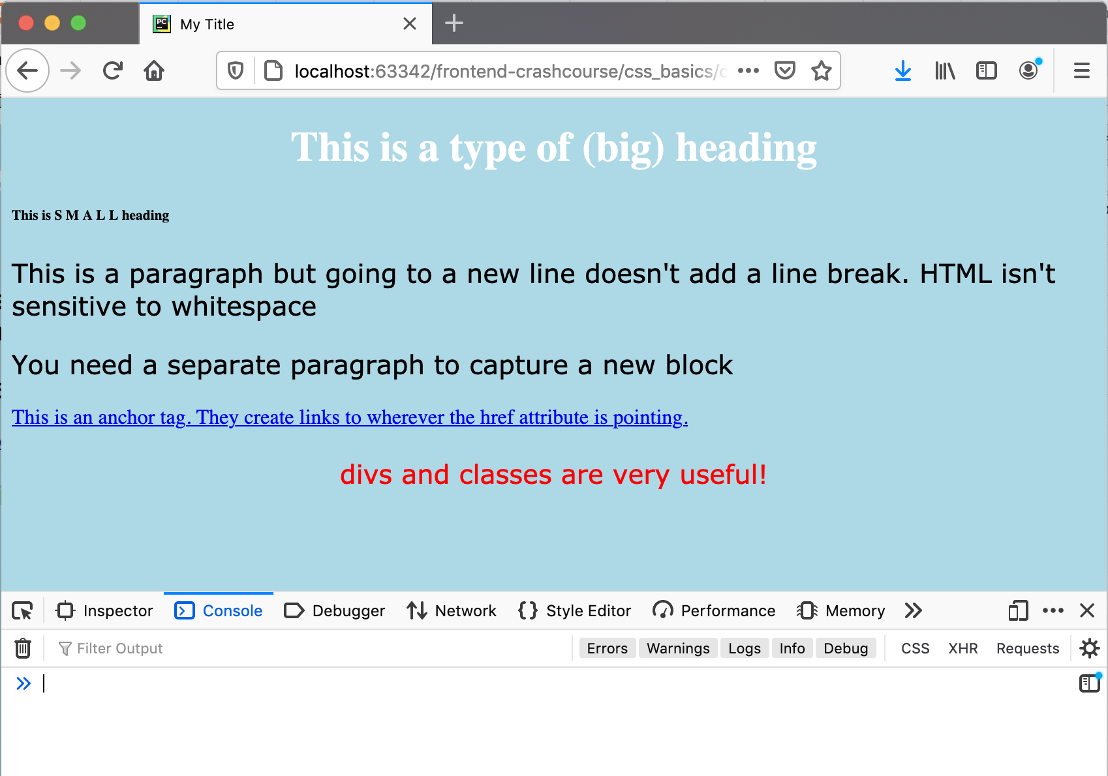Viewport: 1108px width, 776px height.
Task: Open console settings gear icon
Action: (1090, 648)
